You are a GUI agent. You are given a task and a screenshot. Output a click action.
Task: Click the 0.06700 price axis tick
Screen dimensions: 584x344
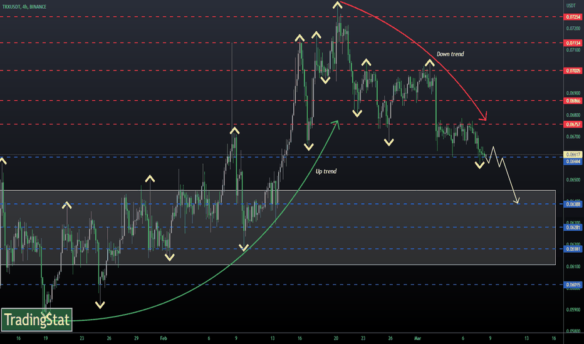573,136
